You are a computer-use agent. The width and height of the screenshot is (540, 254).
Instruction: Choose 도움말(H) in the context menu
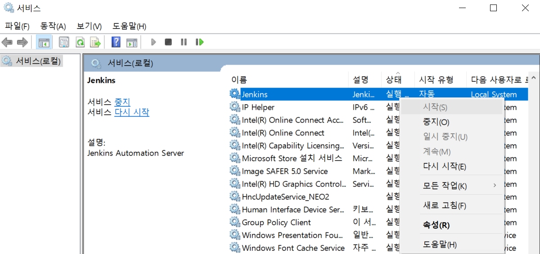point(451,245)
